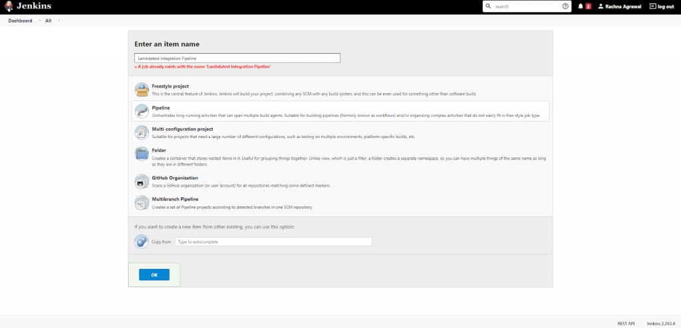Open the All breadcrumb
The image size is (681, 328).
(48, 21)
